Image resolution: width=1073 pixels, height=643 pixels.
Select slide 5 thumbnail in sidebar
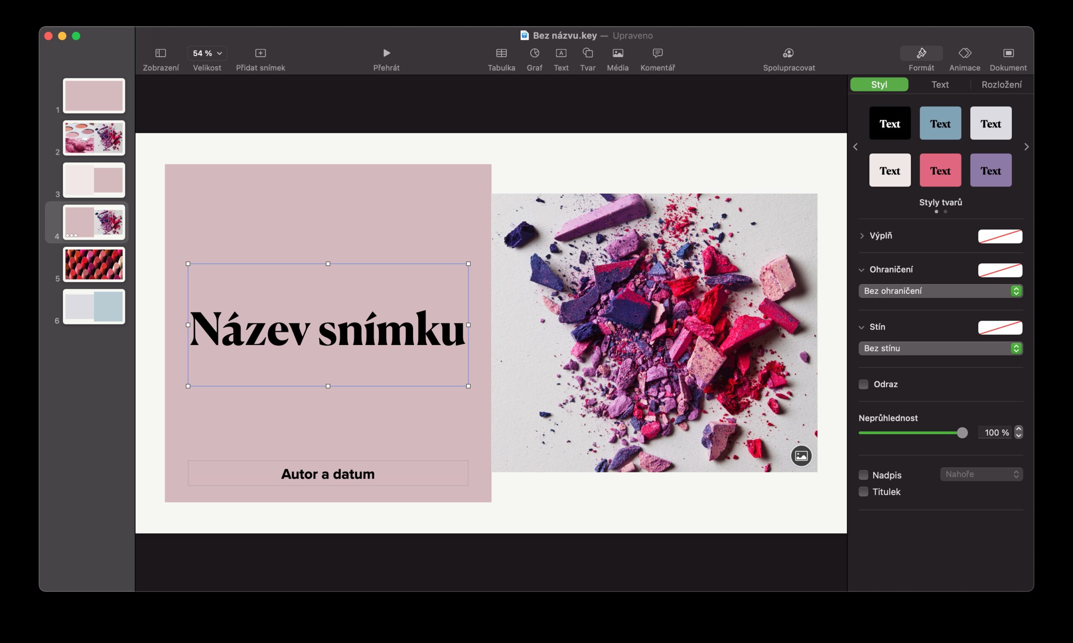tap(93, 264)
